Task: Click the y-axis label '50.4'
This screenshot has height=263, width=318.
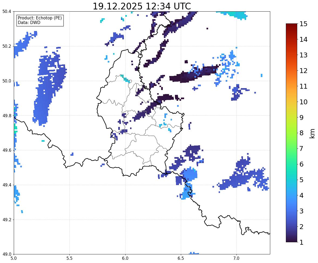Action: pos(7,12)
